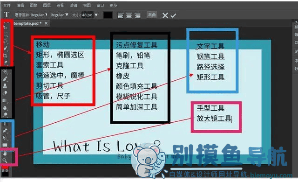Open the black text color swatch

coord(108,15)
